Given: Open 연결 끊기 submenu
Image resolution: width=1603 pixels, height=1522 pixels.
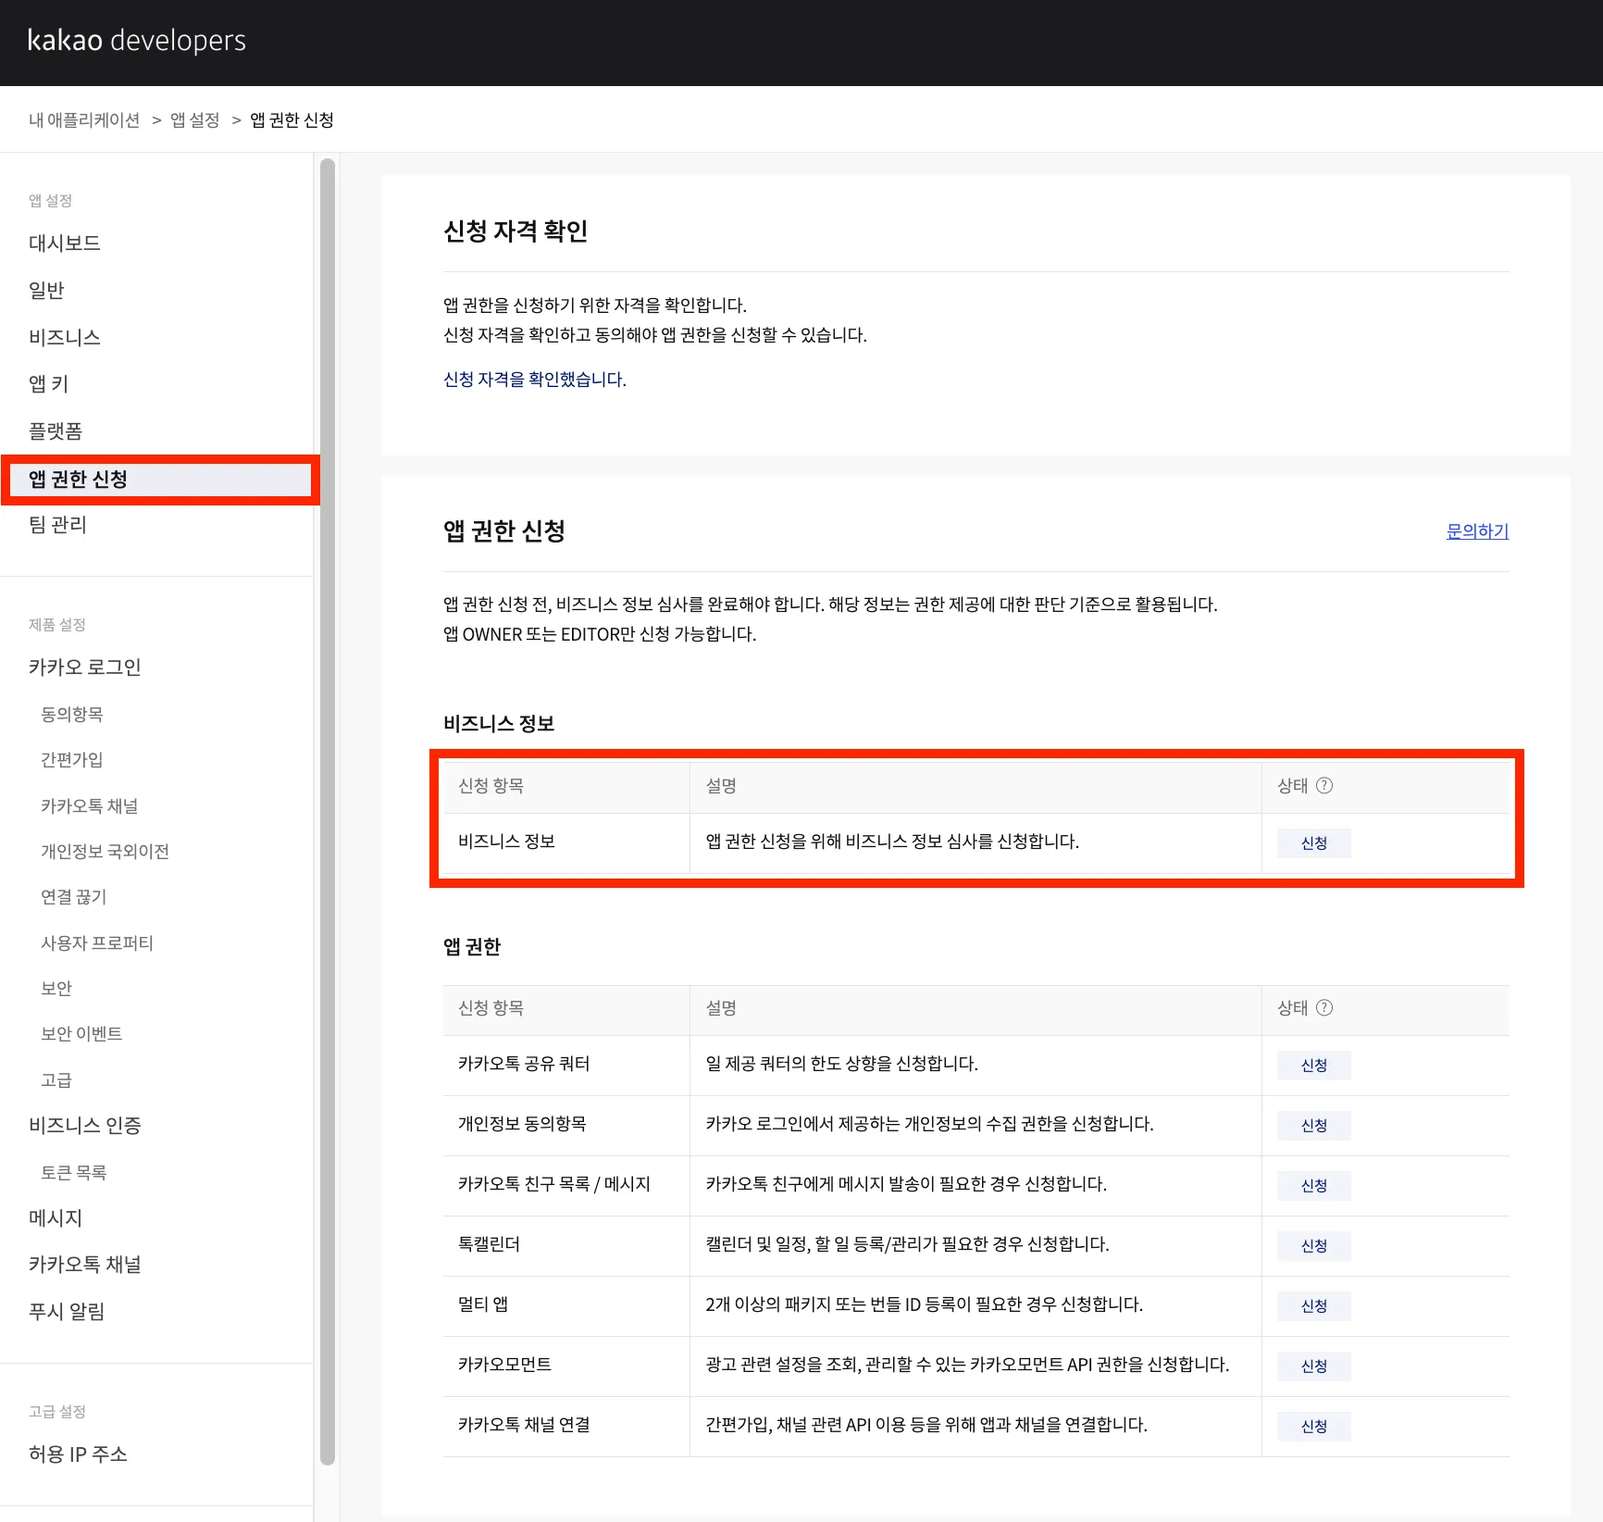Looking at the screenshot, I should (74, 896).
